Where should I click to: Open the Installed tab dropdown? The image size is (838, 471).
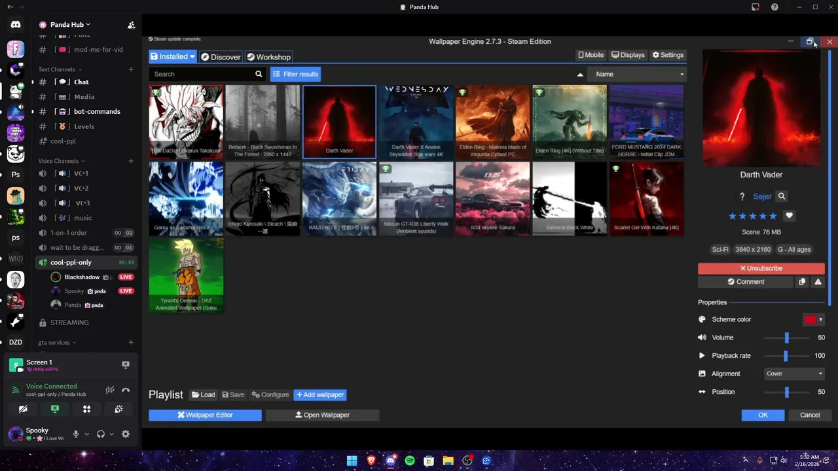pyautogui.click(x=173, y=57)
